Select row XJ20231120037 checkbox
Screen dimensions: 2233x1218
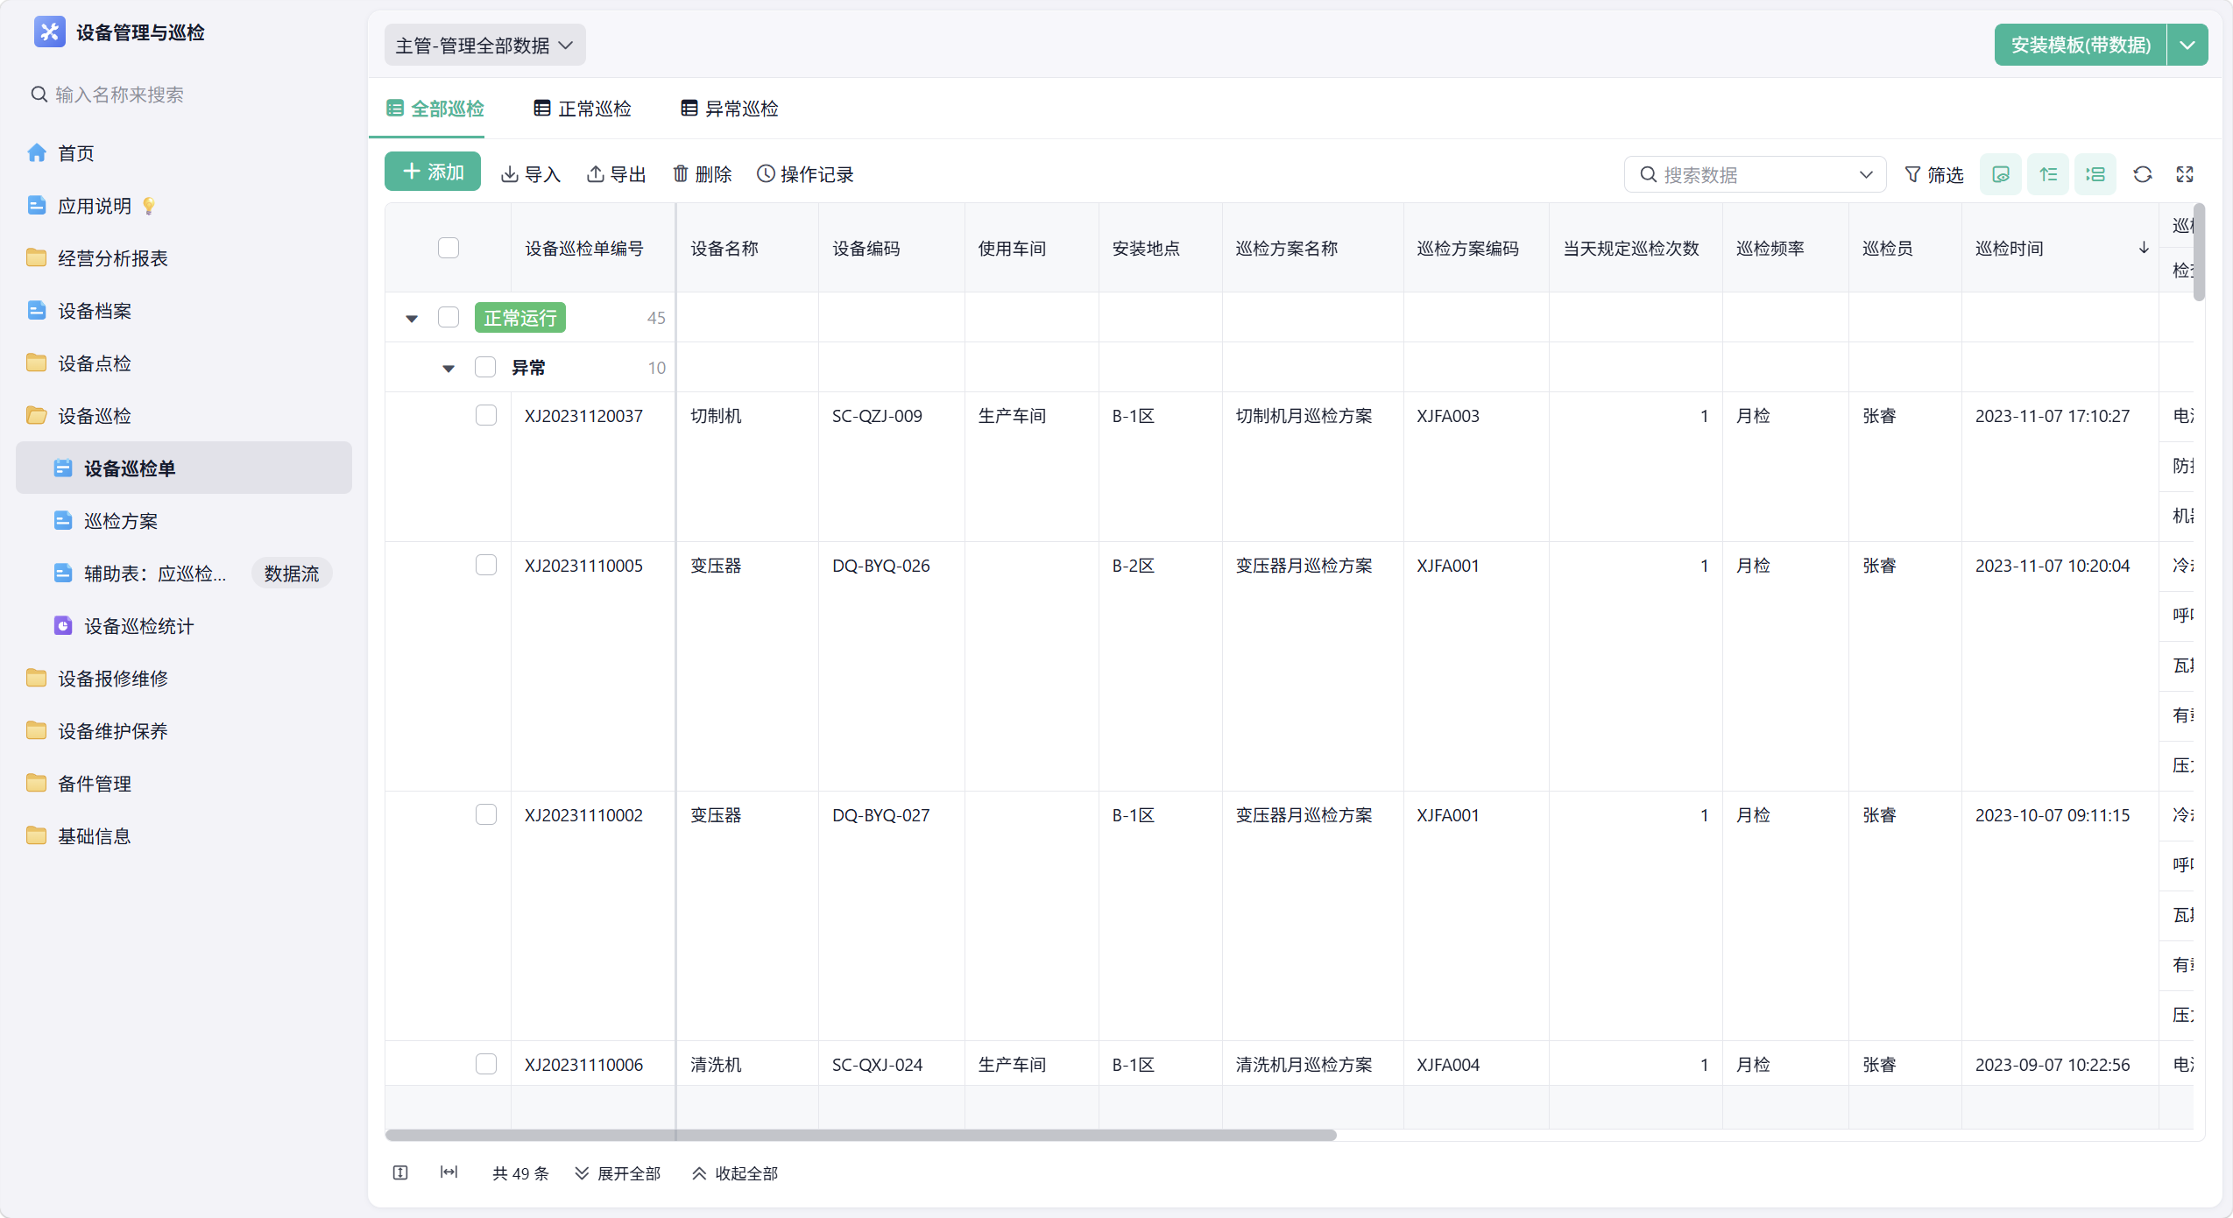point(486,415)
